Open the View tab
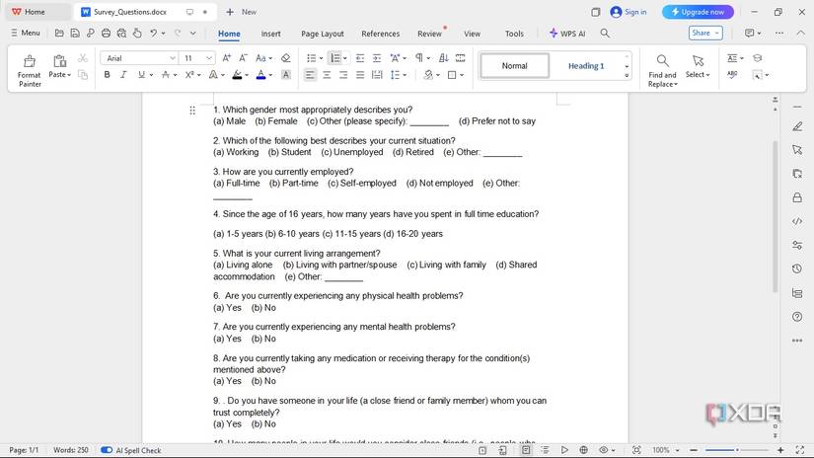Viewport: 814px width, 458px height. 472,34
